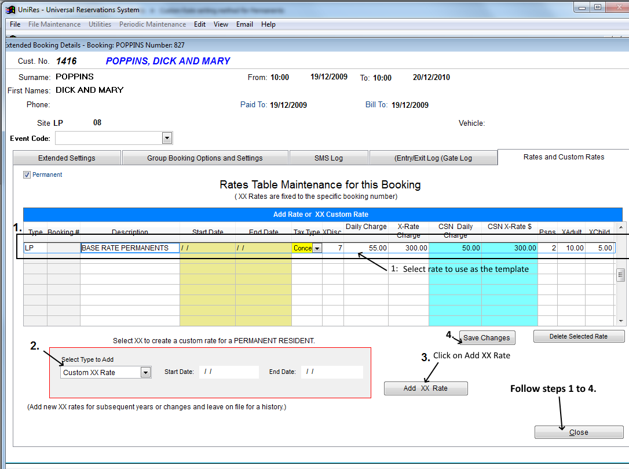
Task: Click the XDisc value 7 cell
Action: [x=333, y=248]
